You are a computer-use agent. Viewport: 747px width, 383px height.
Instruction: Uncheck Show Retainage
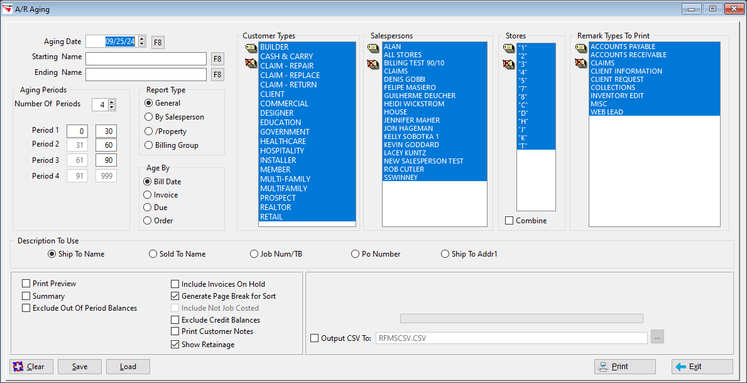tap(175, 345)
